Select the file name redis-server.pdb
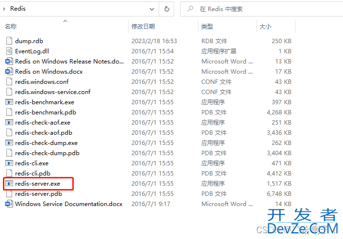 [38, 193]
